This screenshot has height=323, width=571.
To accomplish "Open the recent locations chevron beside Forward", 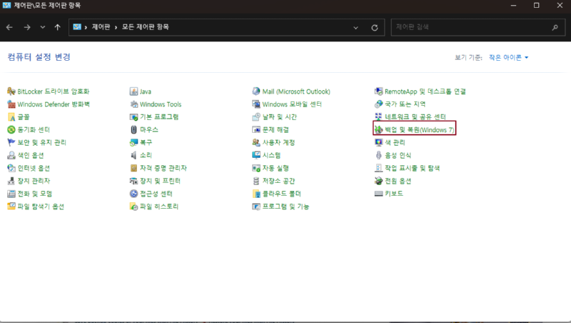I will click(x=43, y=28).
